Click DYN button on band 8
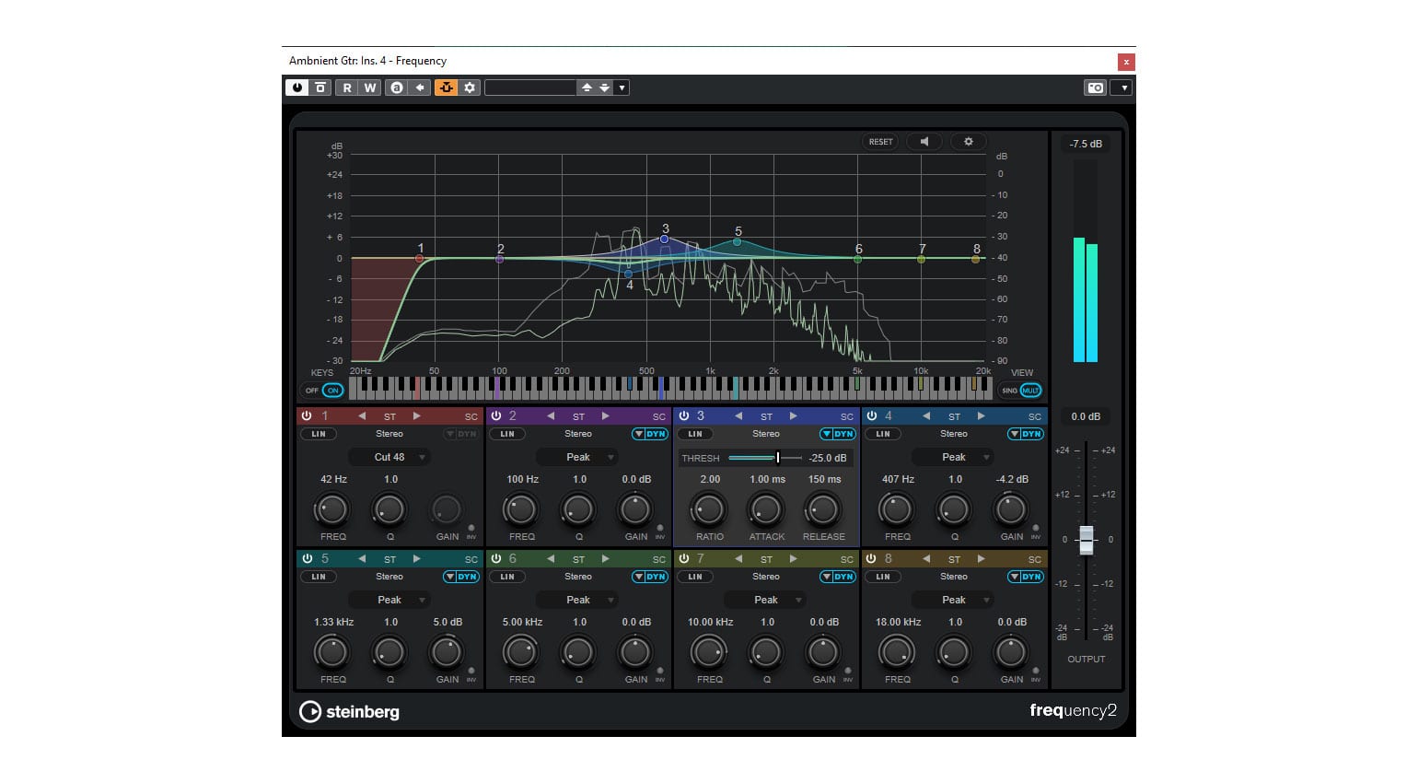The image size is (1418, 783). pyautogui.click(x=1026, y=577)
